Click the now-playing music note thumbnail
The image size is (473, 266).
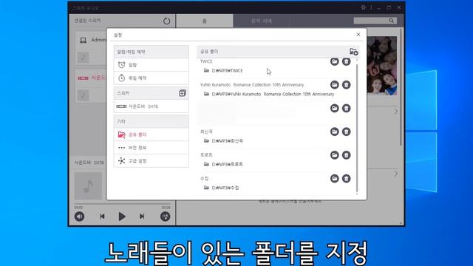(x=89, y=186)
